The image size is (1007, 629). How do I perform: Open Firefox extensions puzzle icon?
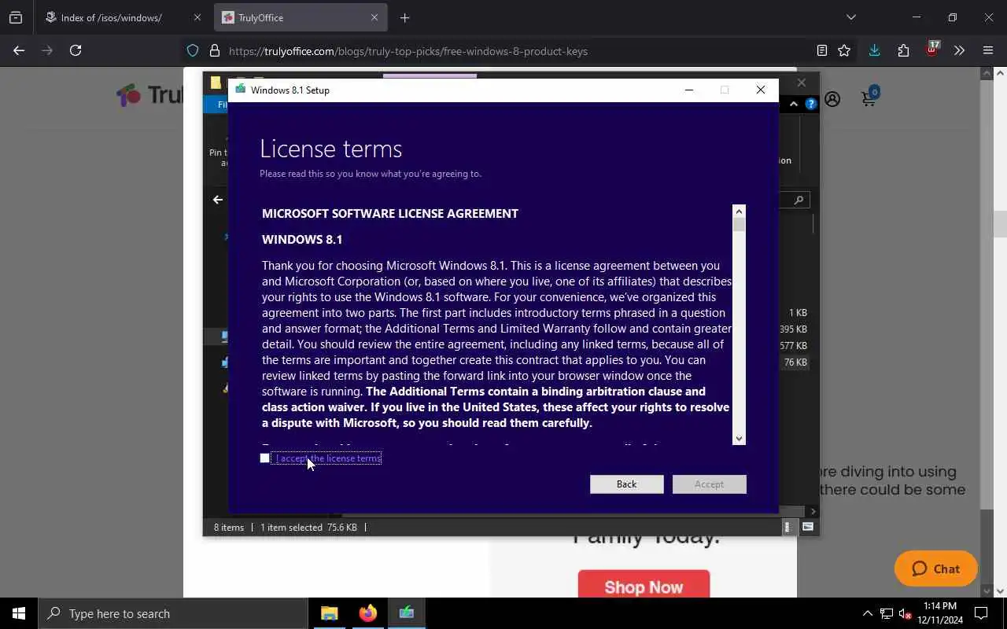pos(903,50)
